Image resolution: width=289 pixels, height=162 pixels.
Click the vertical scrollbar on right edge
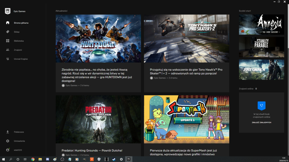click(288, 26)
